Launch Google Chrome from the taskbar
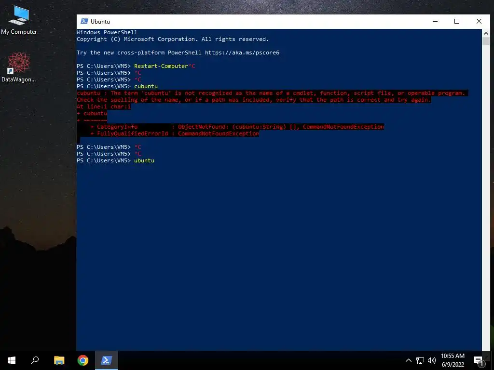The width and height of the screenshot is (494, 370). click(x=83, y=360)
